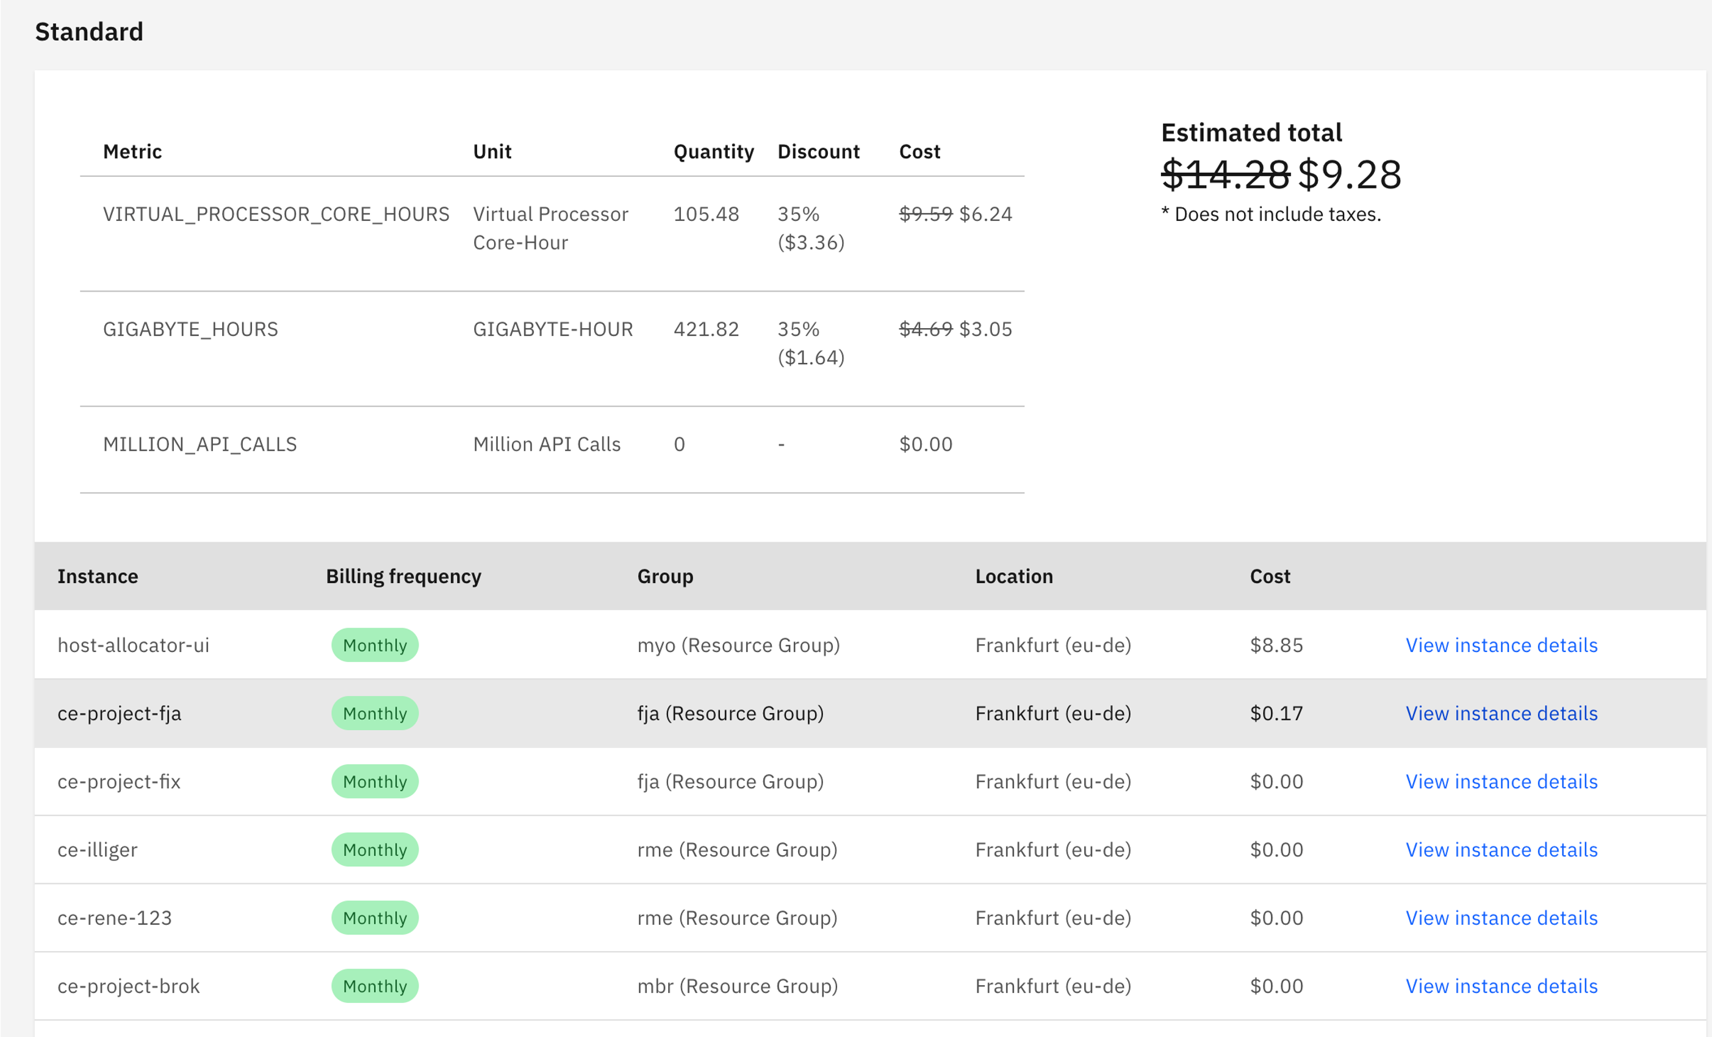Viewport: 1712px width, 1037px height.
Task: Sort the table by the Instance column
Action: coord(97,576)
